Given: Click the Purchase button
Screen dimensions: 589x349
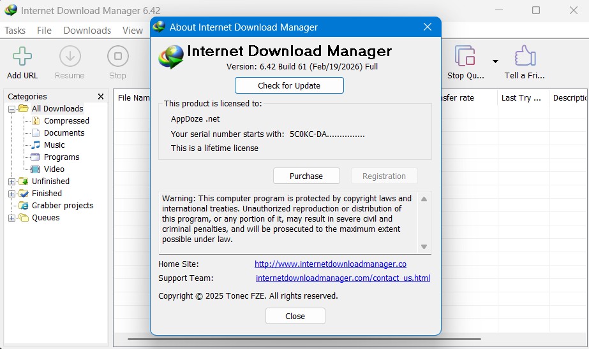Looking at the screenshot, I should point(306,176).
